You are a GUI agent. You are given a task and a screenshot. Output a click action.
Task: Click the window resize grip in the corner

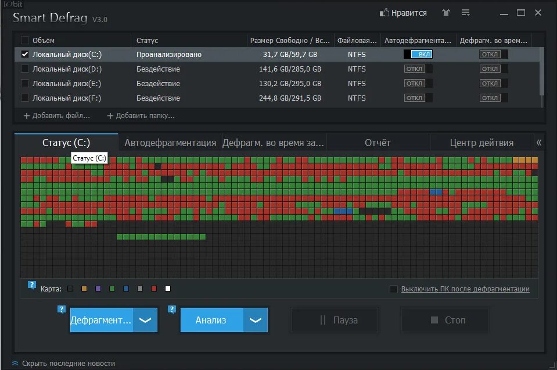point(552,365)
